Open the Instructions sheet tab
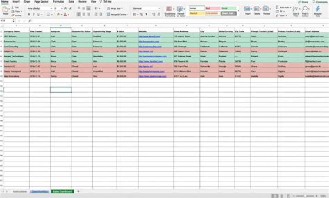Image resolution: width=329 pixels, height=198 pixels. pos(20,192)
